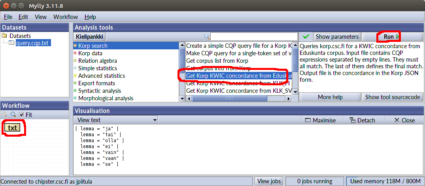This screenshot has width=425, height=186.
Task: Open the Workflow menu
Action: (66, 17)
